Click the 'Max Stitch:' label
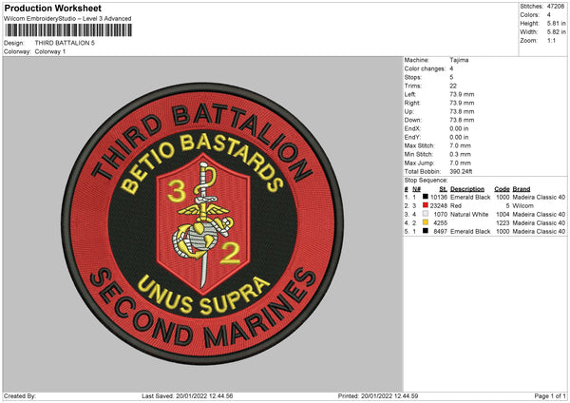 (x=419, y=145)
